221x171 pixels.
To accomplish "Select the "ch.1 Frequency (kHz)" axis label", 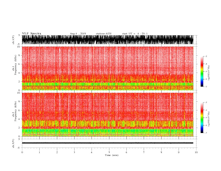I will point(15,69).
